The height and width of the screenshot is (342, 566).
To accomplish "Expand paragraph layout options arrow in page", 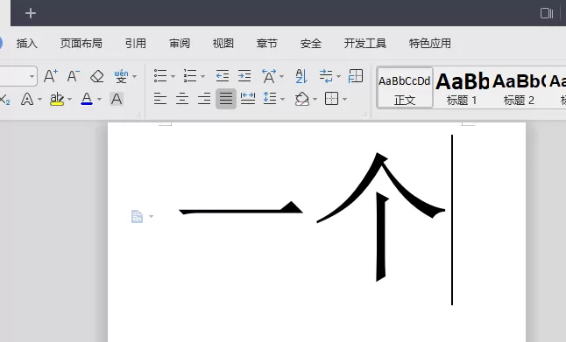I will coord(151,217).
